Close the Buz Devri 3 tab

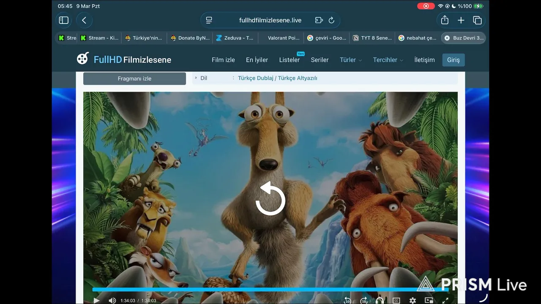447,38
